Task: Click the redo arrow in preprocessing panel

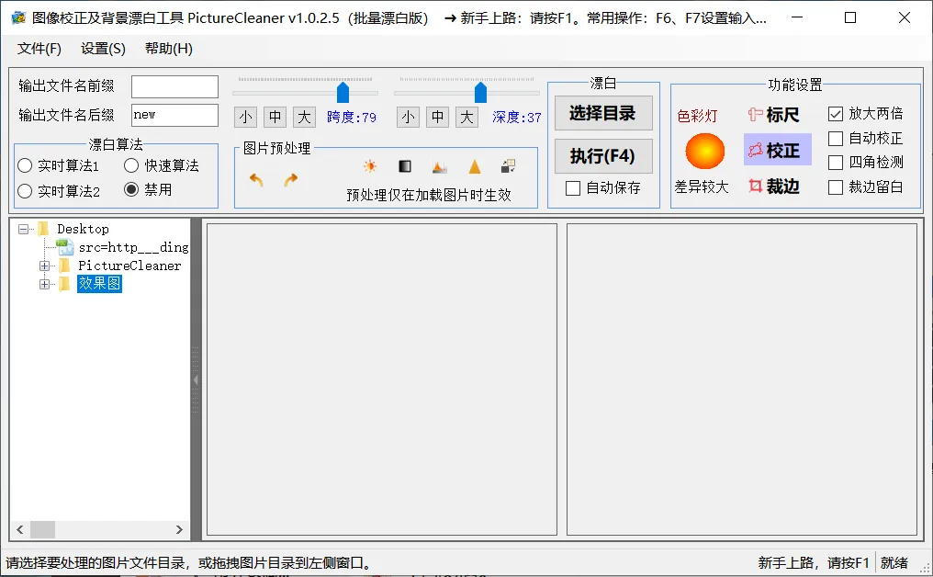Action: [290, 179]
